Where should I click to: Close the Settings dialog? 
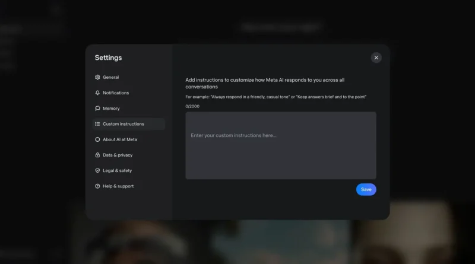pyautogui.click(x=376, y=58)
